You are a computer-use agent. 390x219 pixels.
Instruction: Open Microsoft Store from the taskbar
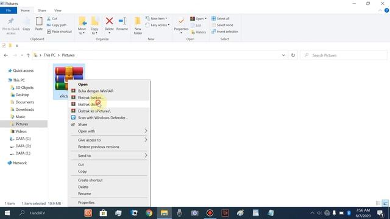point(103,213)
